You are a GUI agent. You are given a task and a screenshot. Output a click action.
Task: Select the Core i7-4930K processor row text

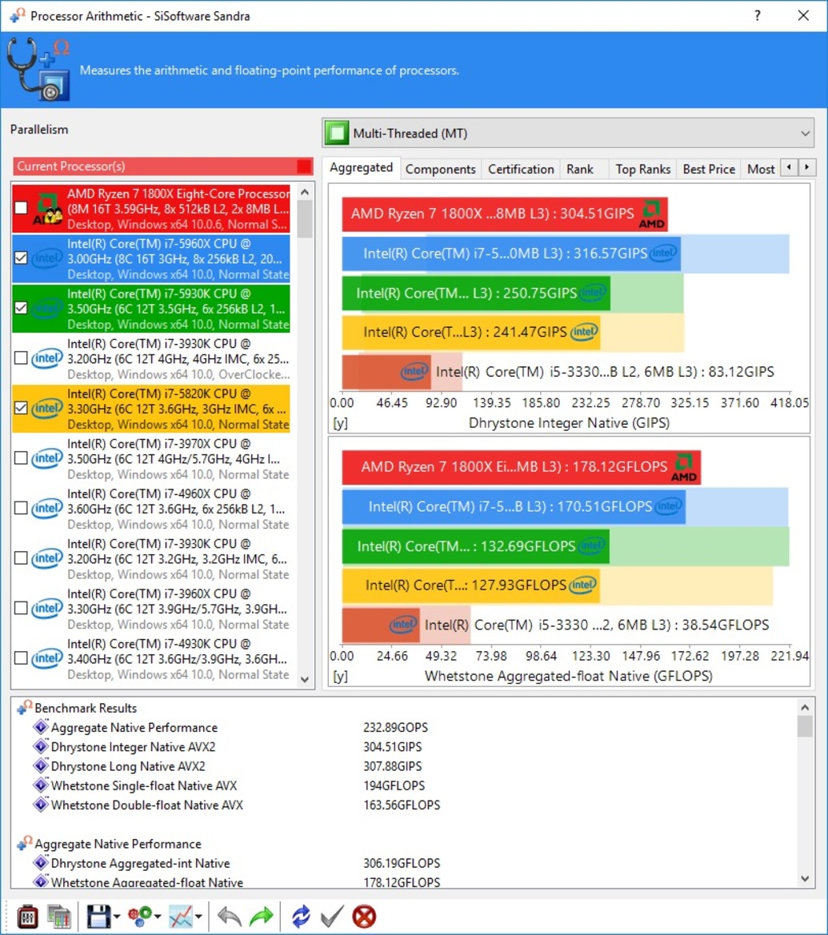178,659
